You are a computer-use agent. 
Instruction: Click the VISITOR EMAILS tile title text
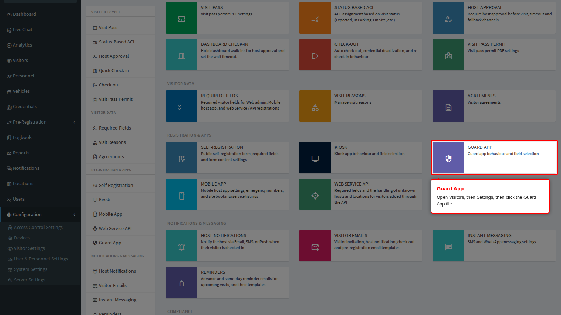351,236
